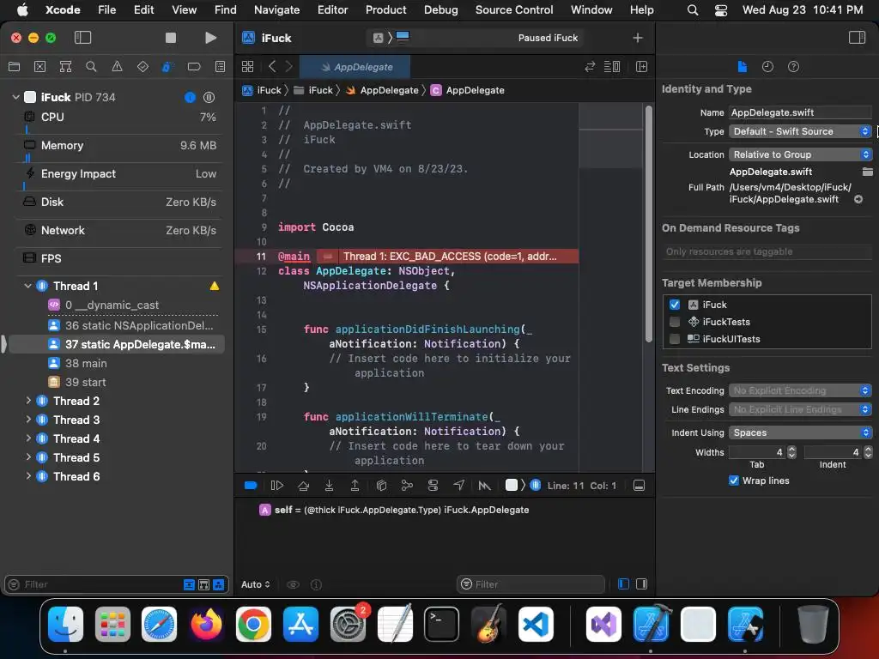Run the project with the play button
The height and width of the screenshot is (659, 879).
(x=211, y=38)
